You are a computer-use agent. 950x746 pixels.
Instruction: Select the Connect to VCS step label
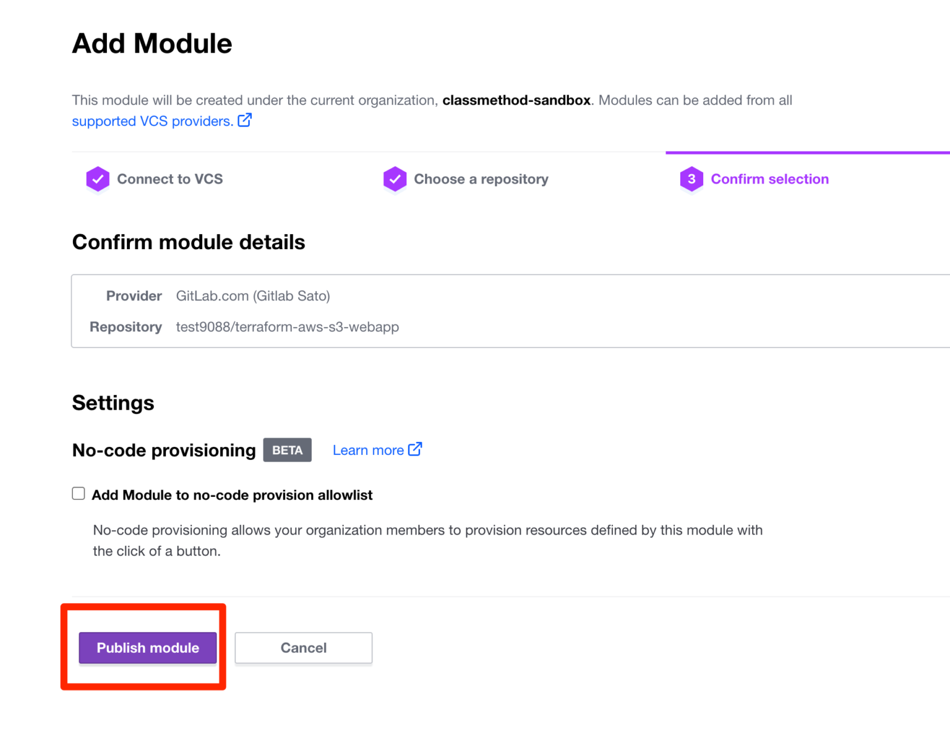coord(169,179)
